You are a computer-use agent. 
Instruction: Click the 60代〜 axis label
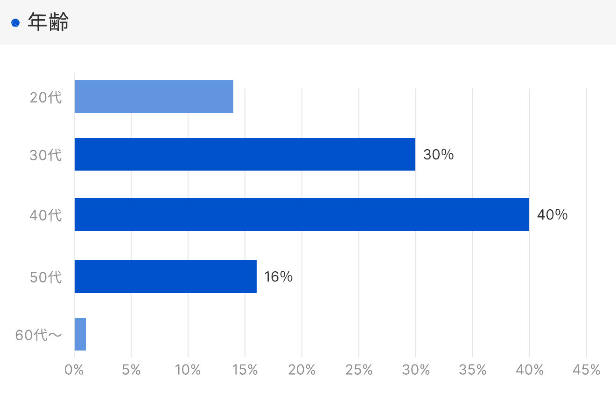tap(39, 335)
